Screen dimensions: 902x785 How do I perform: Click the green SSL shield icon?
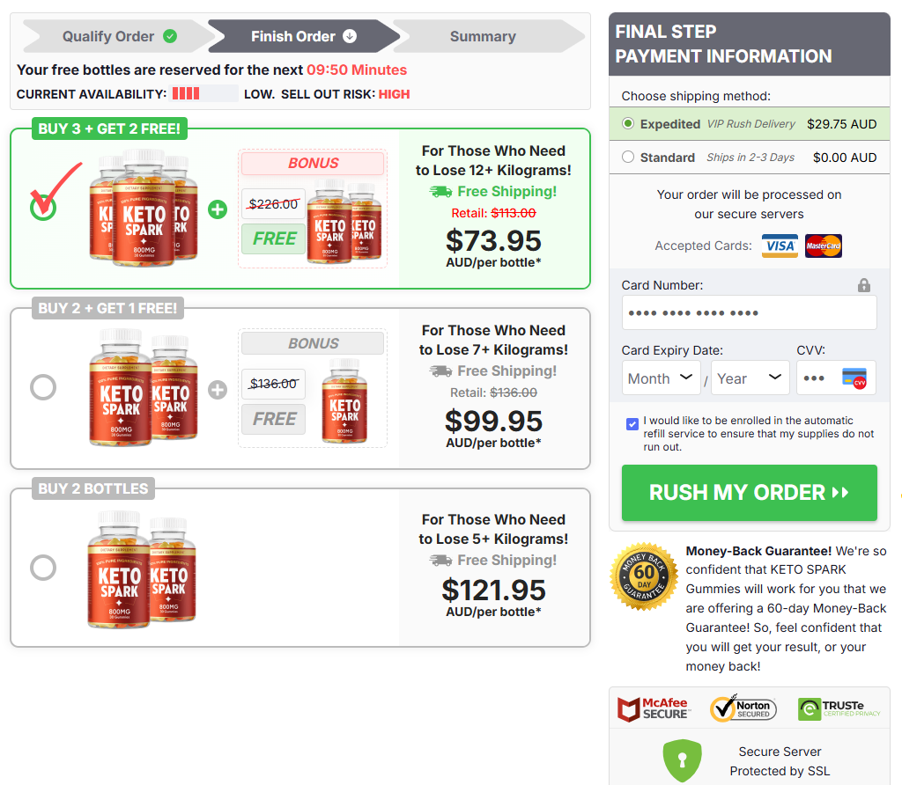(x=682, y=759)
